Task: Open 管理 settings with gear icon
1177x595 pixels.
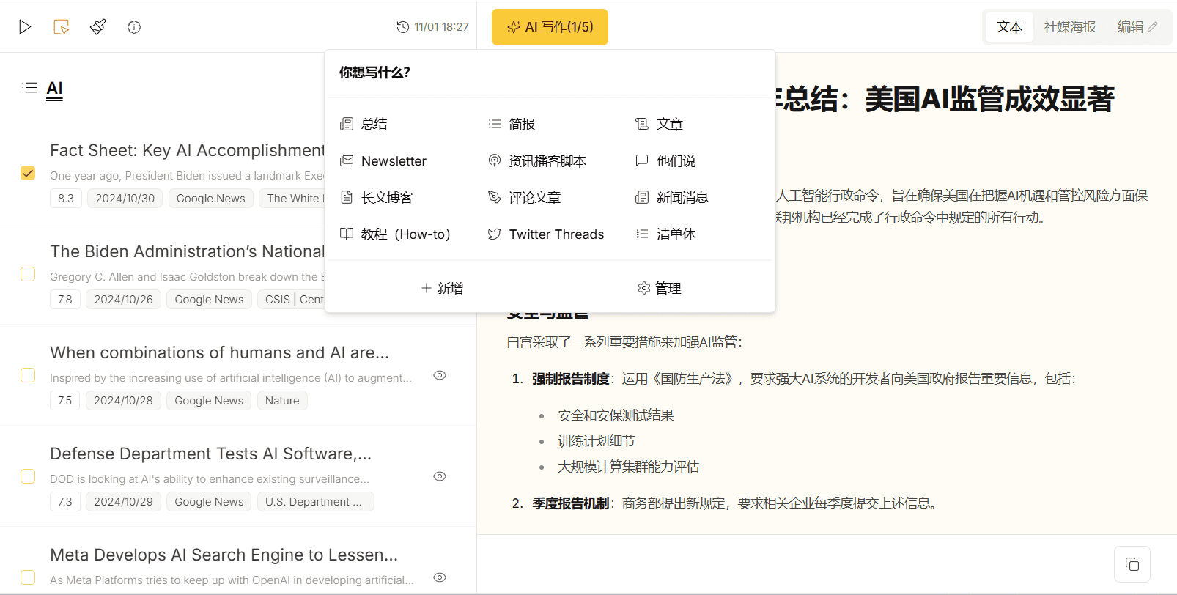Action: pyautogui.click(x=660, y=288)
